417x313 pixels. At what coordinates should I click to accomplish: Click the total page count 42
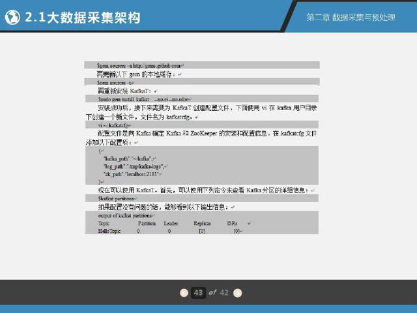click(224, 293)
